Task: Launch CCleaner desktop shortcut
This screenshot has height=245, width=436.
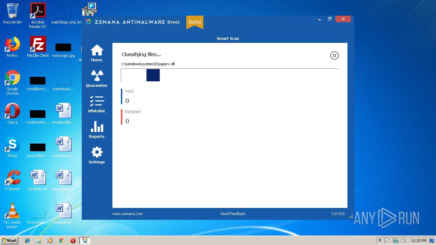Action: pyautogui.click(x=12, y=180)
